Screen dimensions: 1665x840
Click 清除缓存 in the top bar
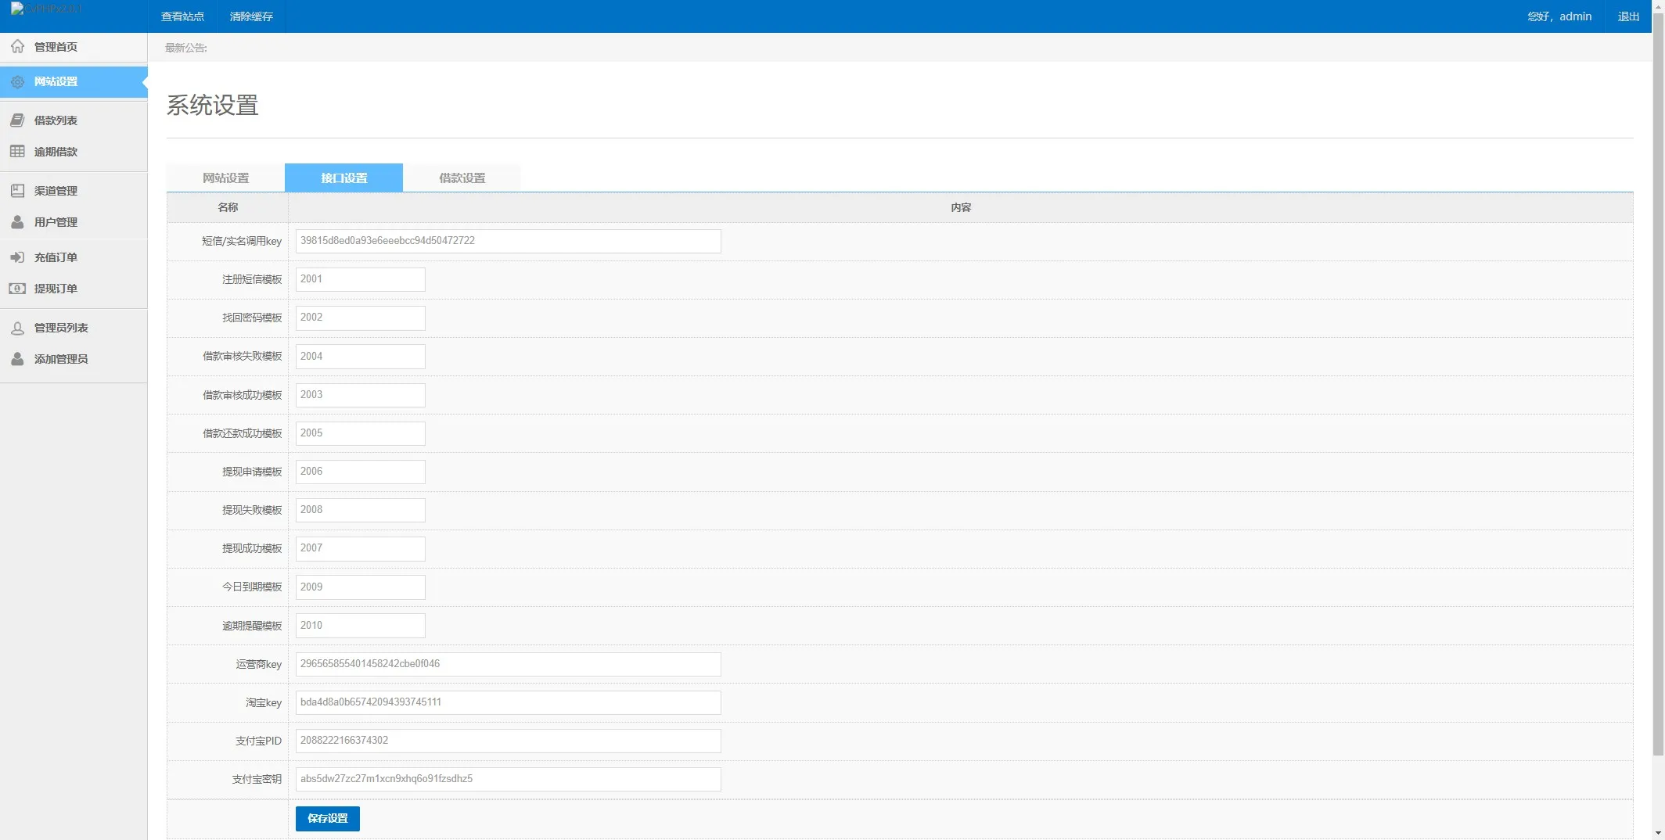tap(251, 16)
